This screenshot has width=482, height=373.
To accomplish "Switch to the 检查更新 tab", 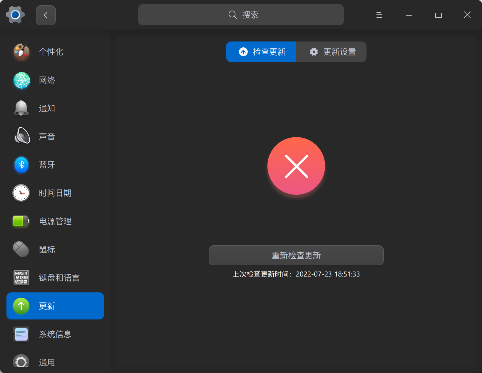I will click(261, 52).
